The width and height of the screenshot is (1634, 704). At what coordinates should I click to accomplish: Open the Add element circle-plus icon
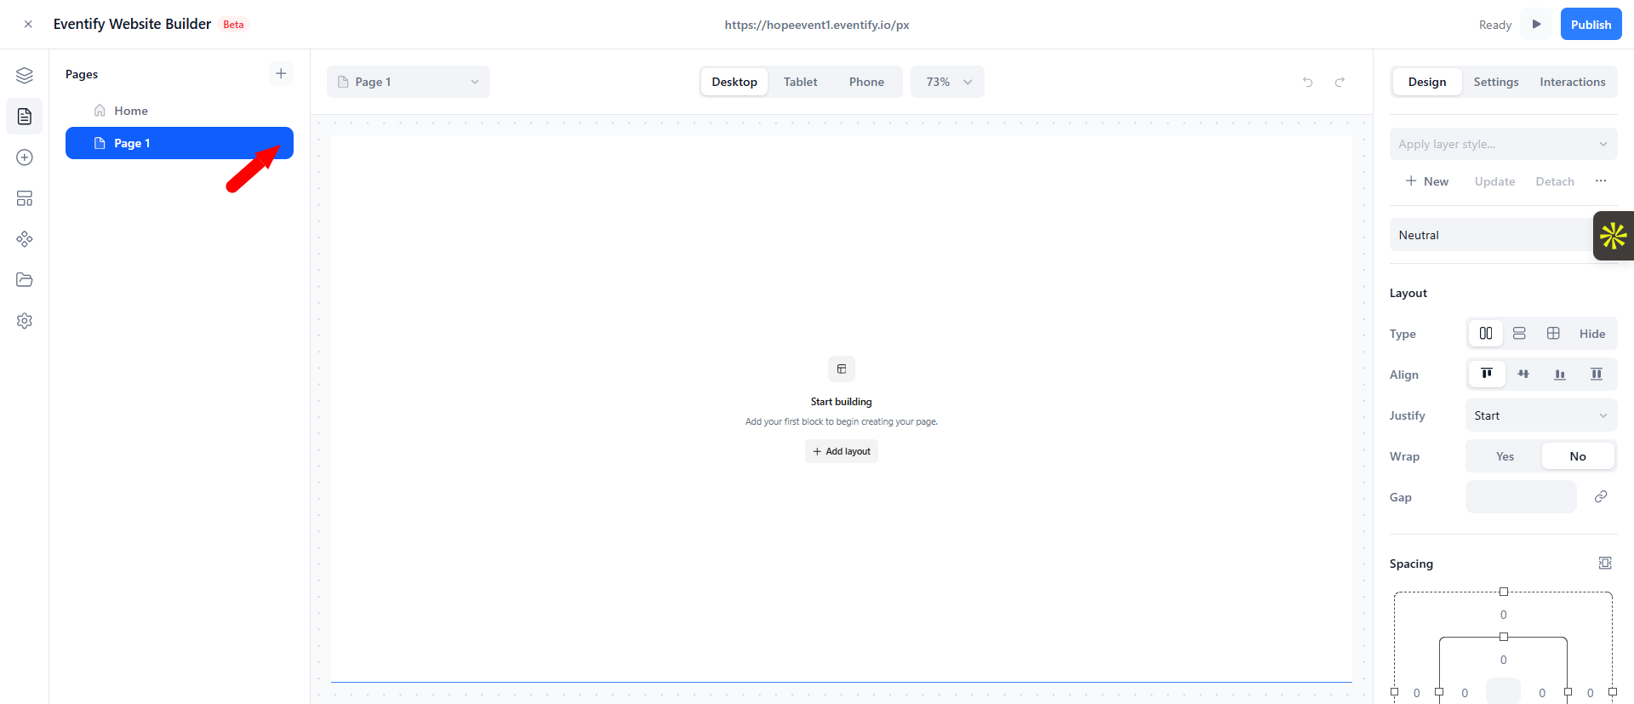pyautogui.click(x=25, y=157)
